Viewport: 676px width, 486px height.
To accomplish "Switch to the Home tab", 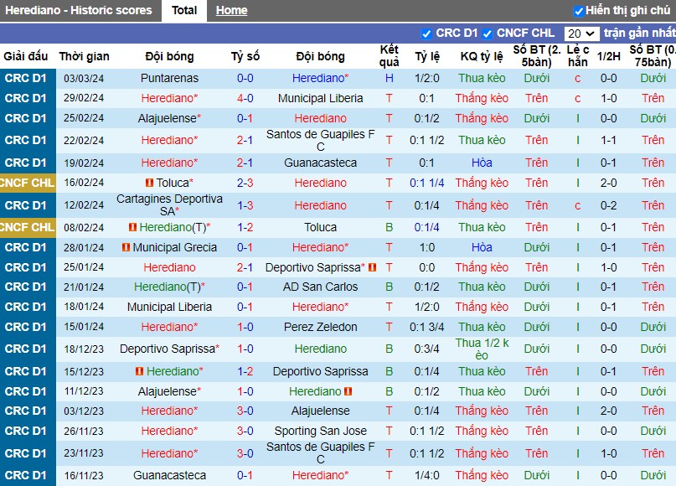I will tap(231, 10).
